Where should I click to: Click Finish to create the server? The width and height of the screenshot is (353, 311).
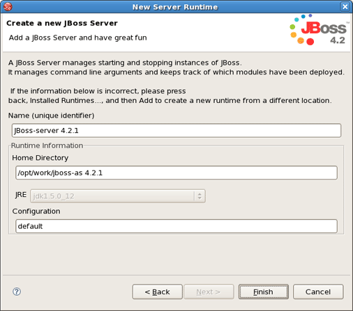point(264,292)
